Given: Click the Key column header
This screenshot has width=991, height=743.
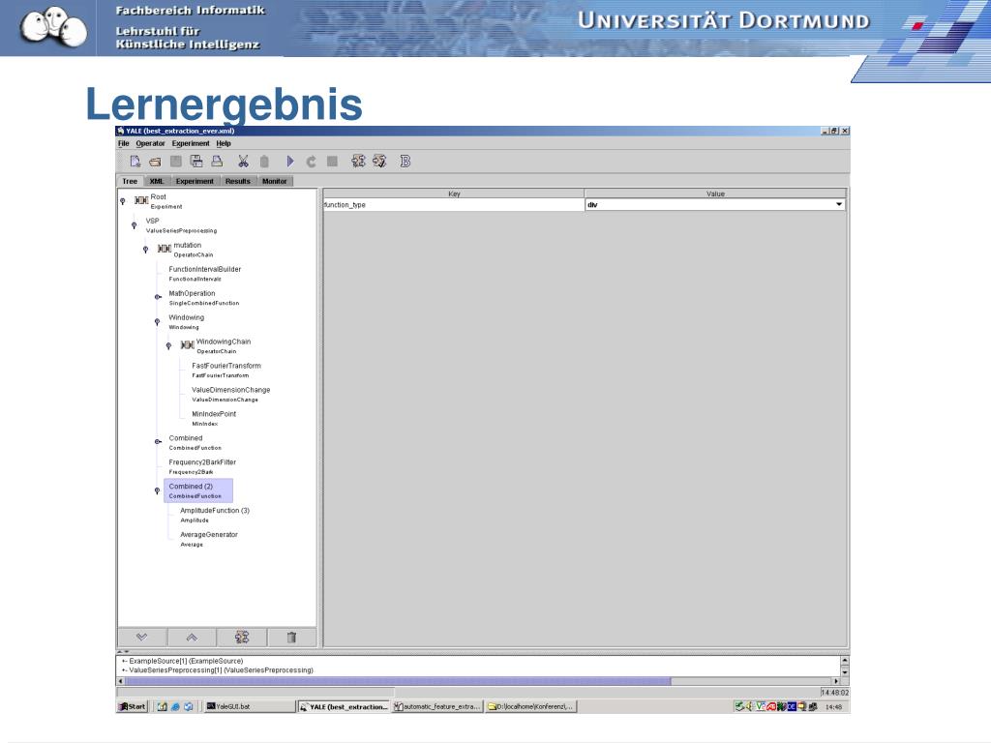Looking at the screenshot, I should (453, 193).
